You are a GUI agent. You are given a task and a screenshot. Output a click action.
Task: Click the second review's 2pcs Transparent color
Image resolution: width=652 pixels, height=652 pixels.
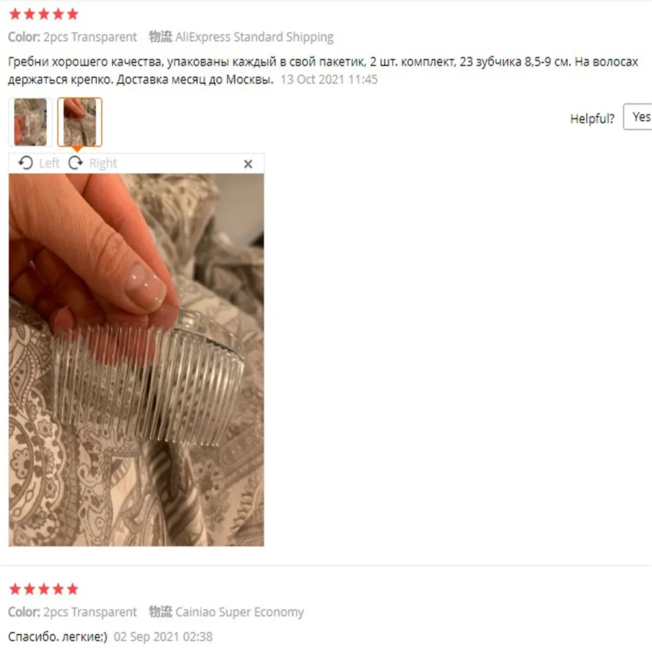[x=90, y=612]
